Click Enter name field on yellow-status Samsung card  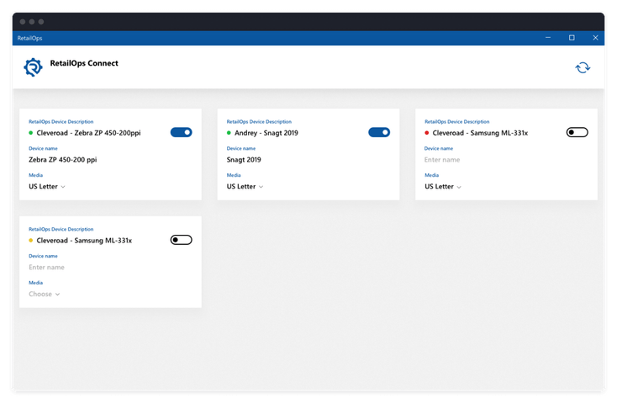pos(110,268)
